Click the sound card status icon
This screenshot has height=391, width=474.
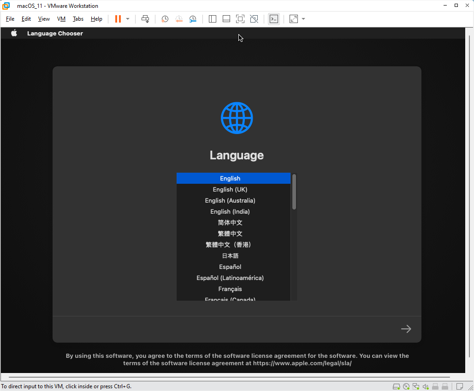426,386
